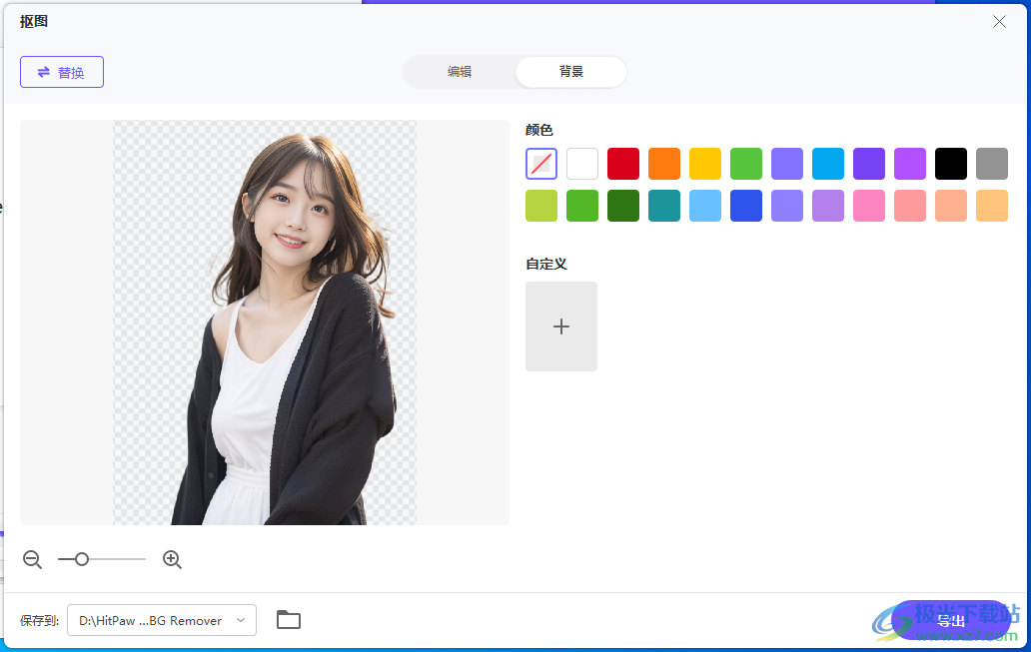Viewport: 1031px width, 652px height.
Task: Pick the dark green background color
Action: (622, 206)
